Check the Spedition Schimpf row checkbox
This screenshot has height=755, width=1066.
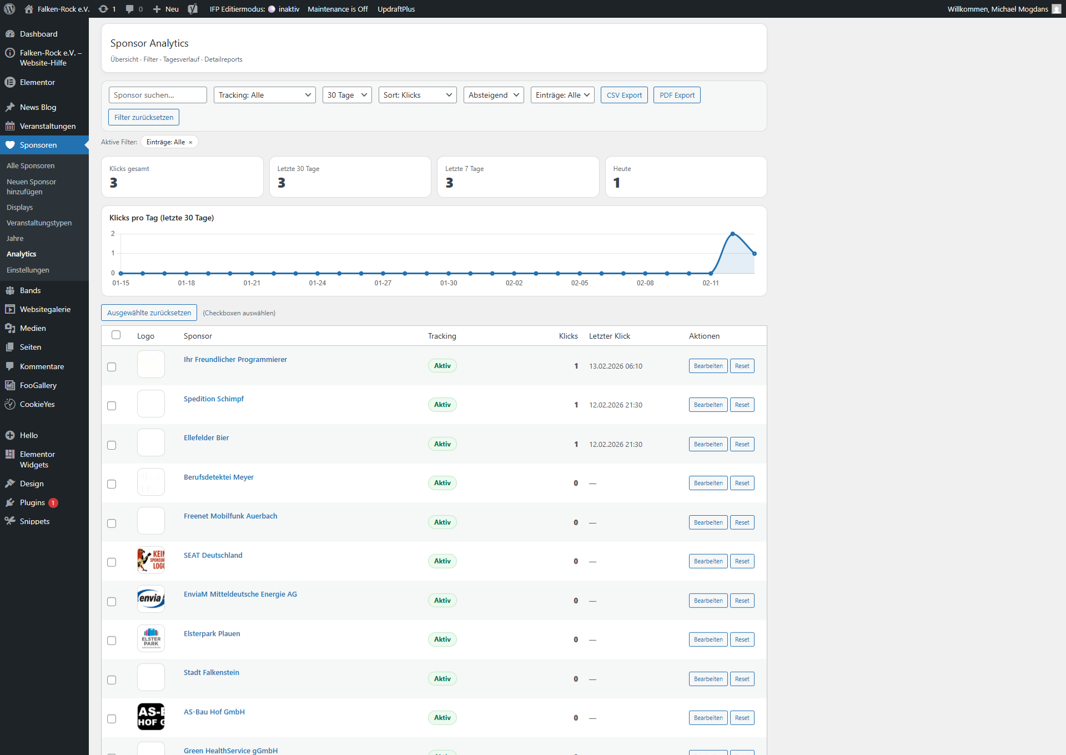pyautogui.click(x=112, y=406)
